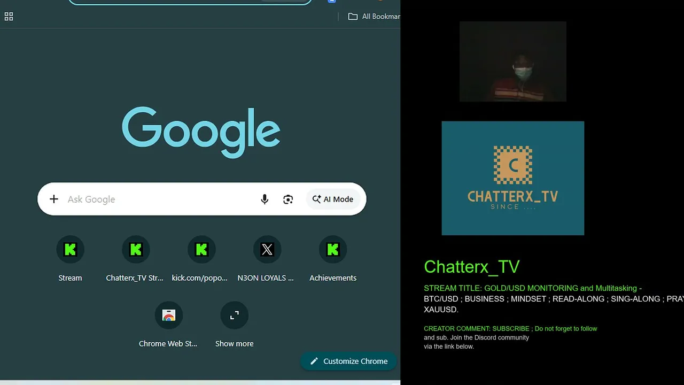This screenshot has width=684, height=385.
Task: Click the 'Join the Discord community' text
Action: click(x=489, y=337)
